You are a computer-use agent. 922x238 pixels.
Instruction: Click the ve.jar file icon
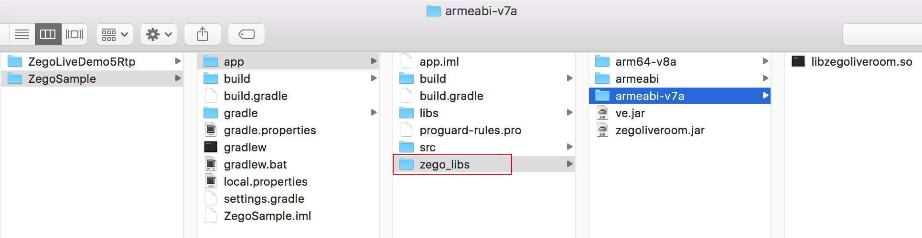click(602, 113)
